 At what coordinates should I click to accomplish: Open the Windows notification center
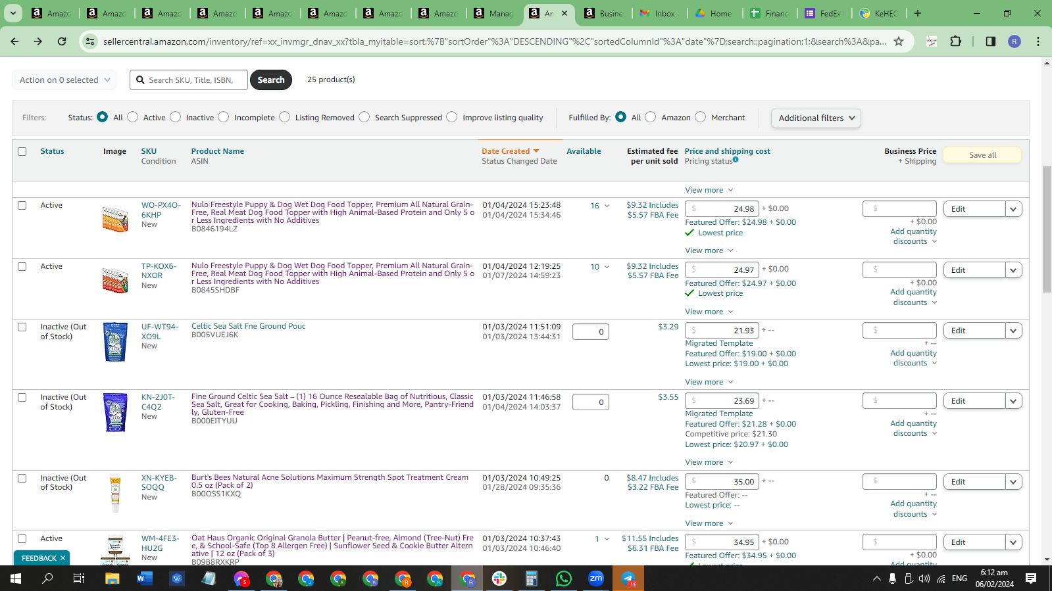[x=1031, y=579]
